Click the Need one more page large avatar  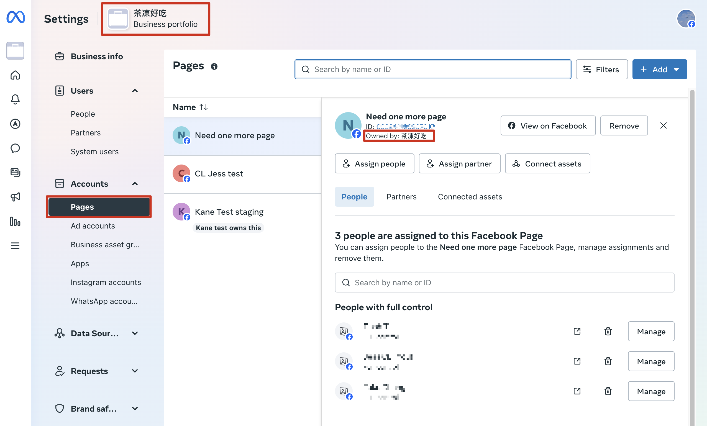click(348, 125)
